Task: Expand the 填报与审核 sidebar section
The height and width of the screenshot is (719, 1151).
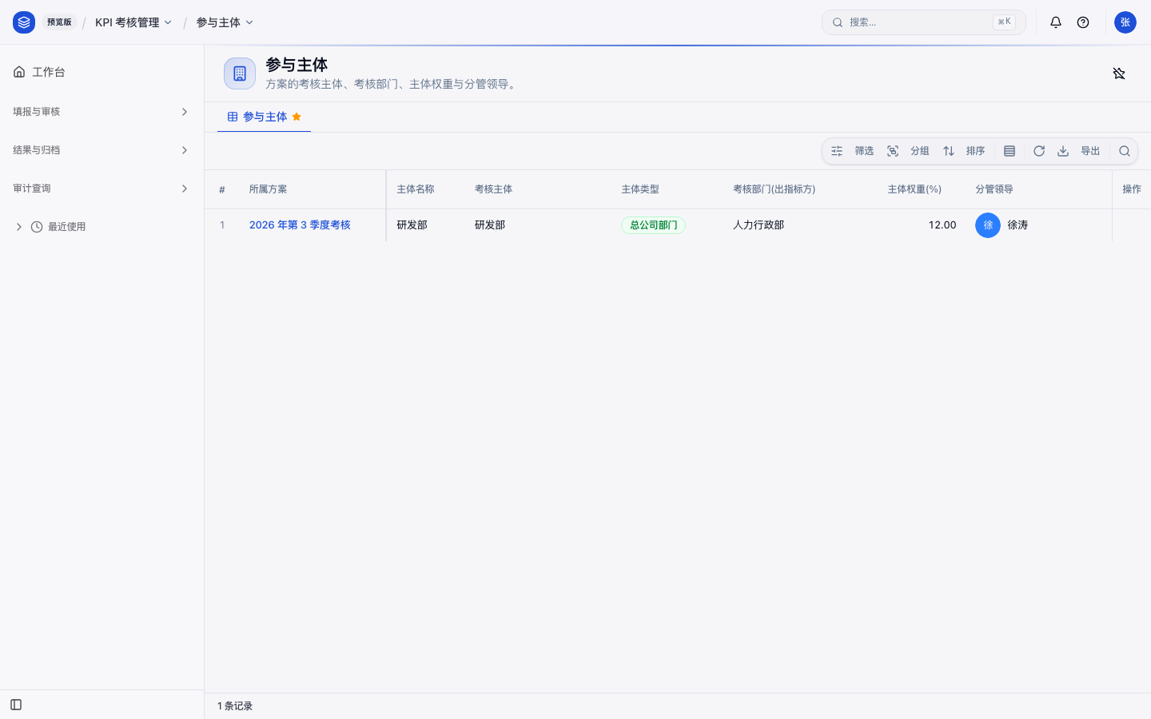Action: click(102, 112)
